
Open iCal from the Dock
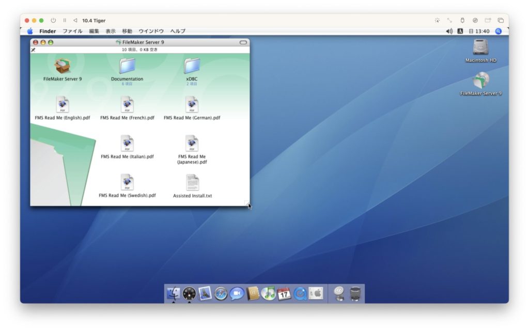284,293
